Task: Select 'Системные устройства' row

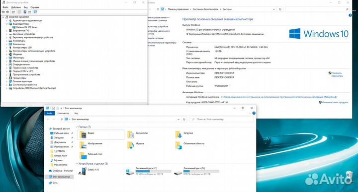Action: point(25,85)
